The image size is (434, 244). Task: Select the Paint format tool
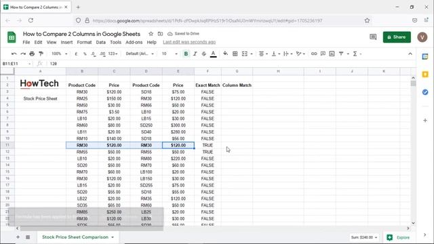click(x=41, y=54)
